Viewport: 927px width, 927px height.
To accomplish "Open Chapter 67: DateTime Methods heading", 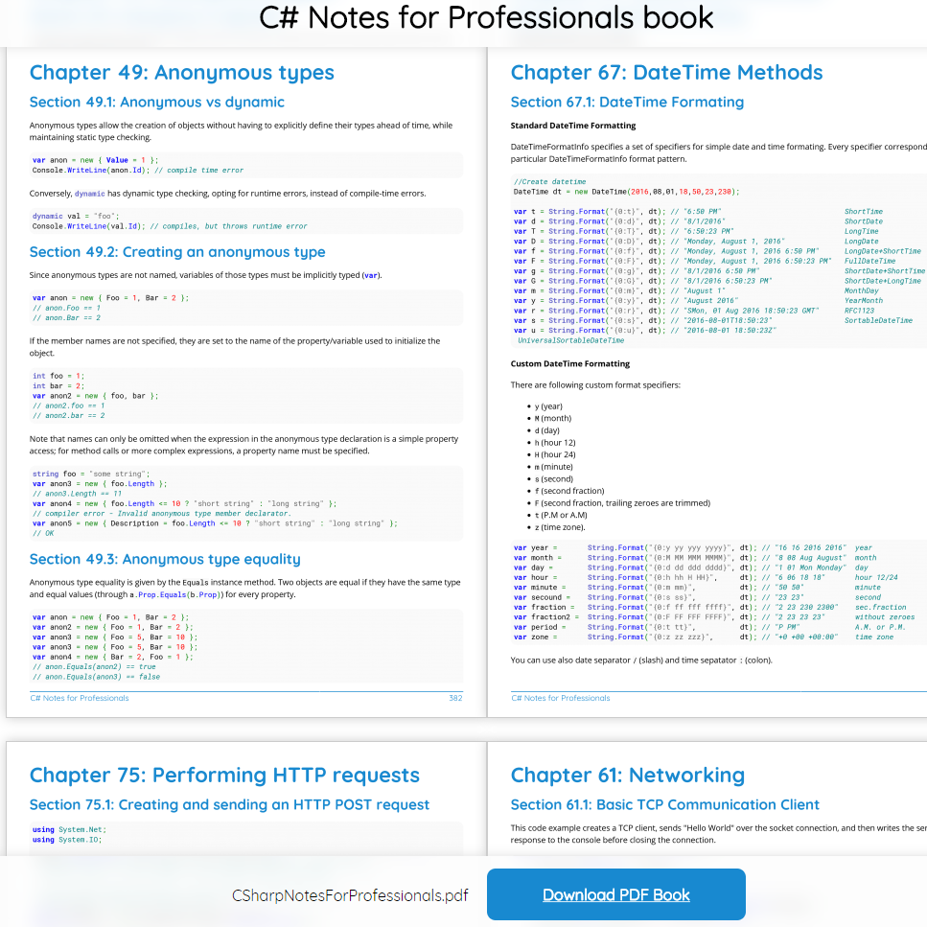I will (666, 73).
